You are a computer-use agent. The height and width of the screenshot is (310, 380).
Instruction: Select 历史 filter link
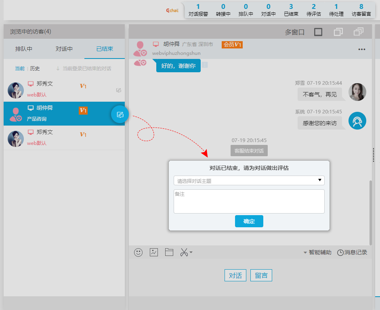[x=35, y=69]
